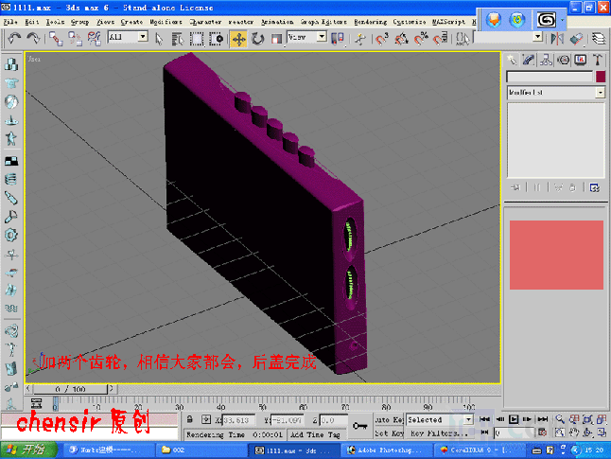Screen dimensions: 611x459
Task: Switch to the Hierarchy command panel tab
Action: click(x=546, y=60)
